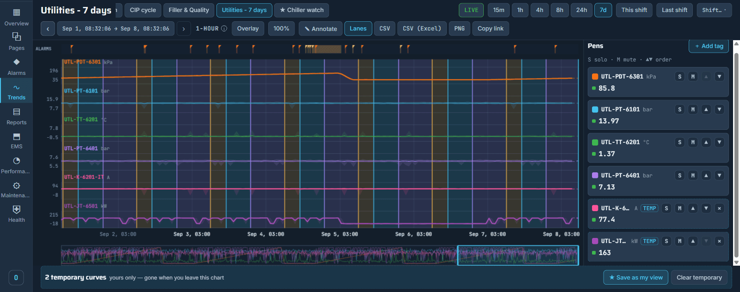The width and height of the screenshot is (740, 292).
Task: Set time range to 15m
Action: pos(499,10)
